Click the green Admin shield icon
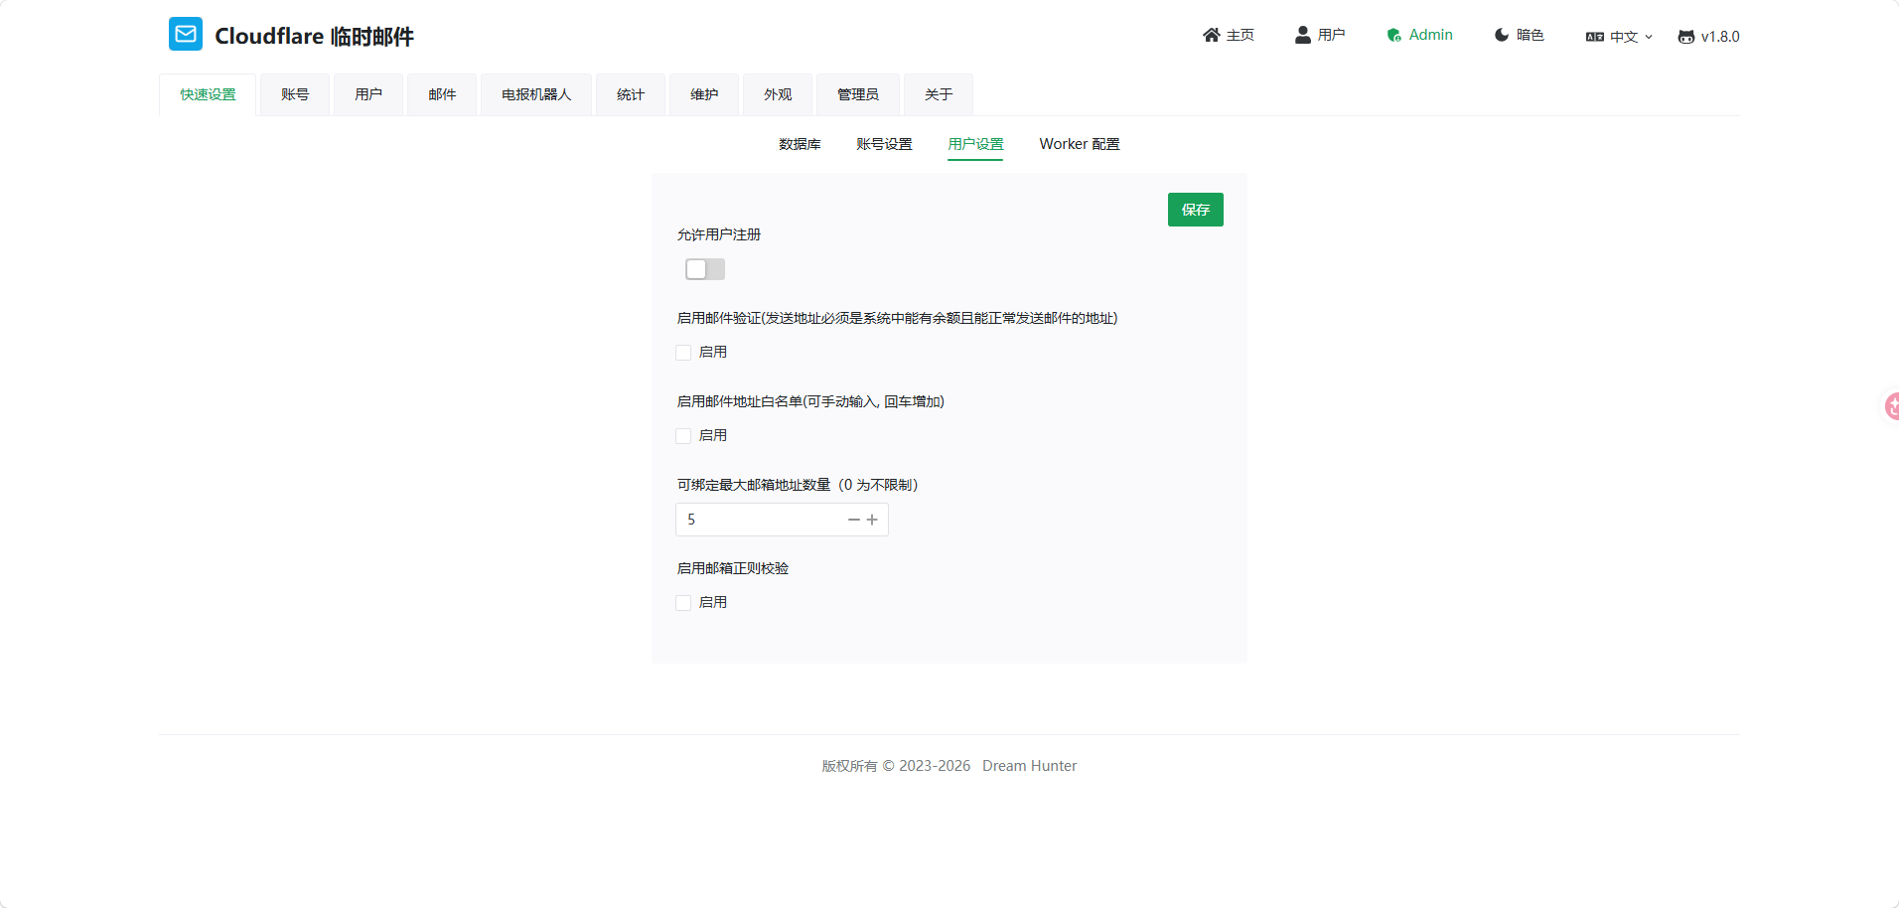This screenshot has height=908, width=1899. tap(1394, 35)
